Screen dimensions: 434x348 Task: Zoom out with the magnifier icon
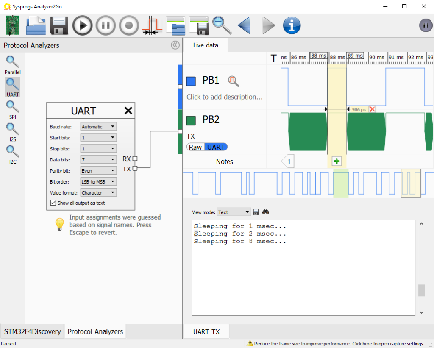click(x=222, y=25)
